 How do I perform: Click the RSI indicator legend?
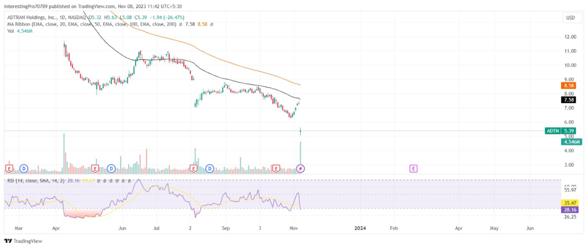pyautogui.click(x=37, y=180)
